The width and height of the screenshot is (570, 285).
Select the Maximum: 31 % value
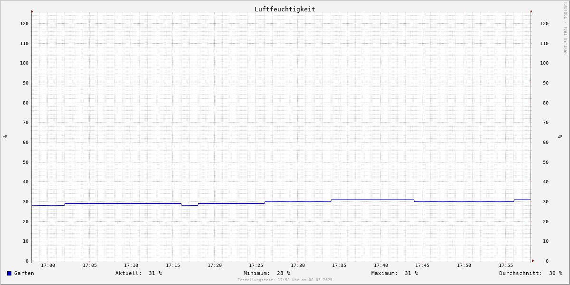pyautogui.click(x=395, y=273)
